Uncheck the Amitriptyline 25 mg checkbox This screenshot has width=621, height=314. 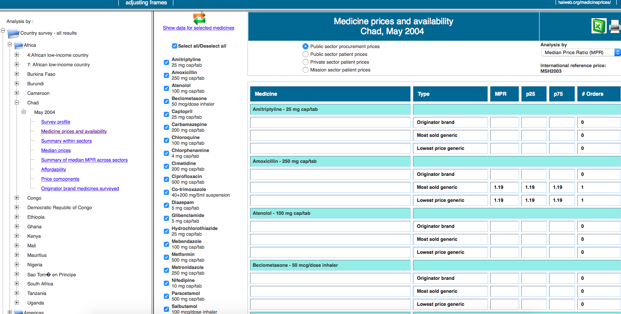166,62
